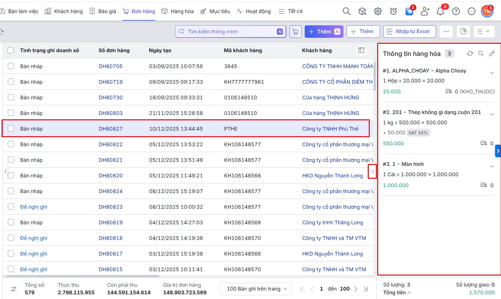Click the Nhập từ Excel button

pyautogui.click(x=409, y=32)
